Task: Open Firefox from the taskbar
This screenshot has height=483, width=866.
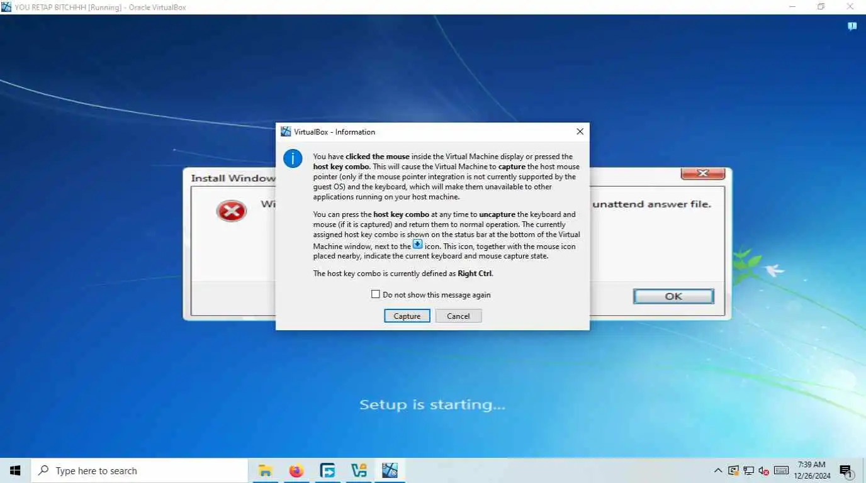Action: click(x=296, y=470)
